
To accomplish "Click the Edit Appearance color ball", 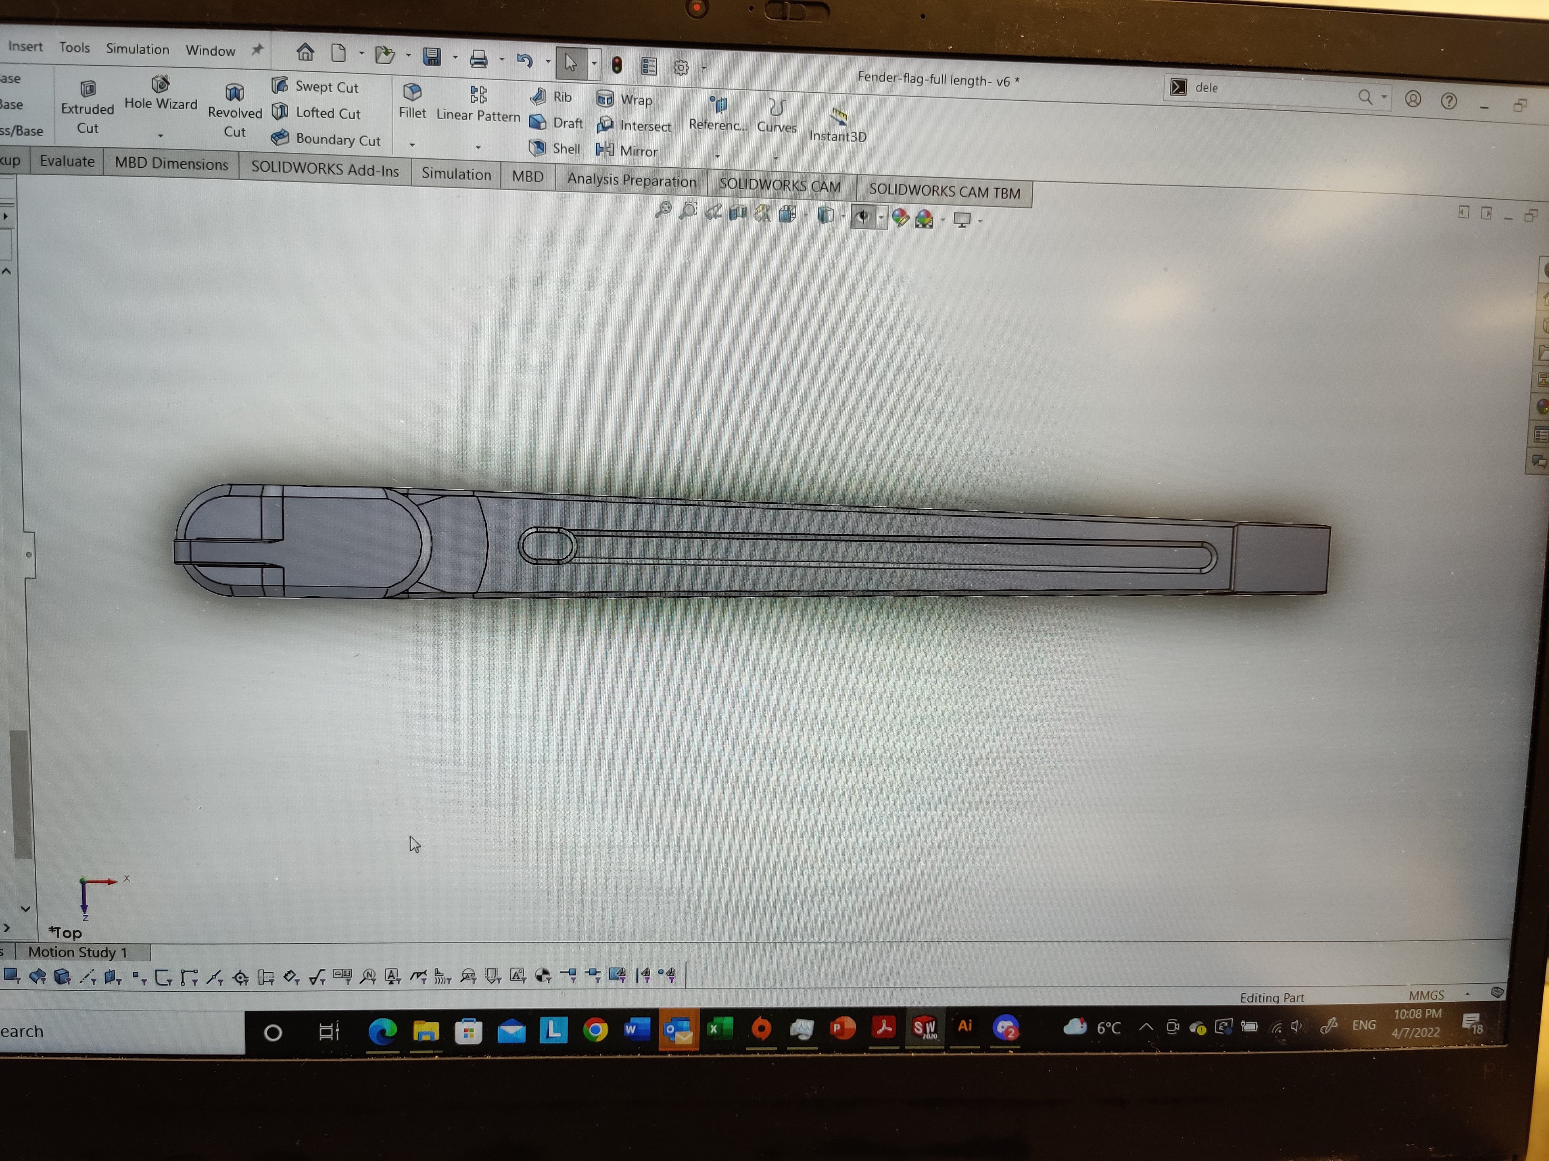I will click(x=900, y=218).
